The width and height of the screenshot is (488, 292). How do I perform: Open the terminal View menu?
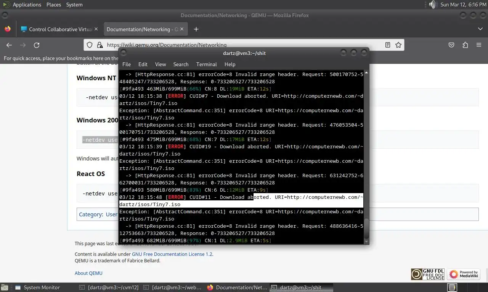tap(161, 64)
